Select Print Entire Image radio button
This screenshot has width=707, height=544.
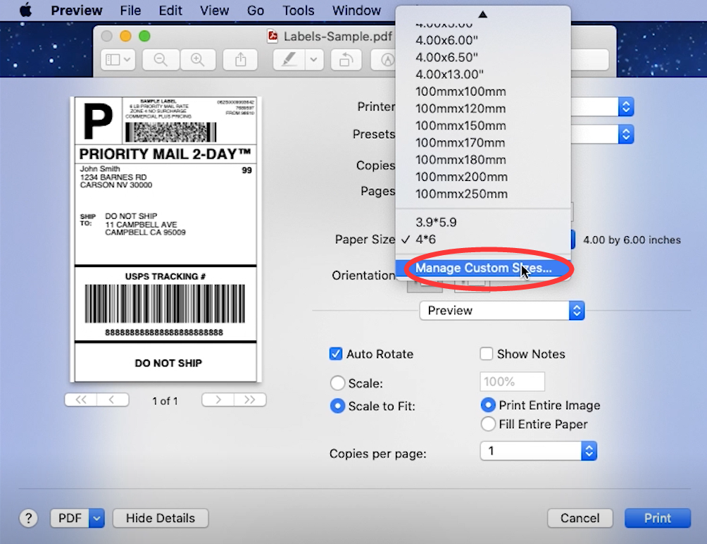point(488,405)
